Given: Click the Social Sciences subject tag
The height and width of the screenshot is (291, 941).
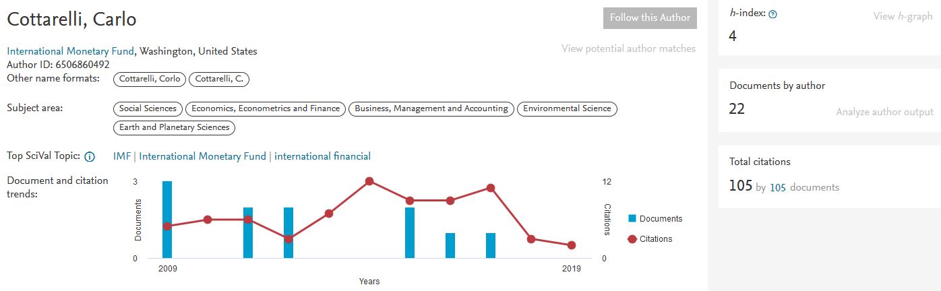Looking at the screenshot, I should [148, 108].
